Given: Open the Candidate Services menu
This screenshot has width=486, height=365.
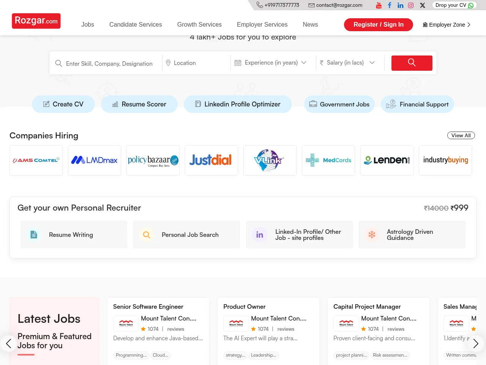Looking at the screenshot, I should (136, 24).
